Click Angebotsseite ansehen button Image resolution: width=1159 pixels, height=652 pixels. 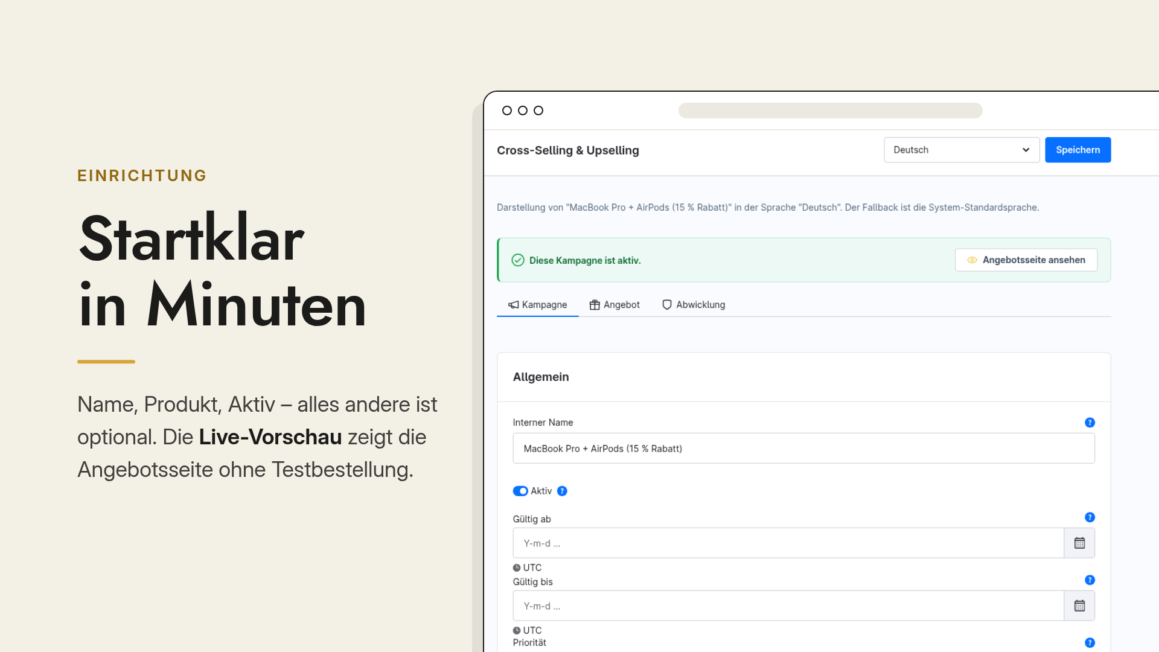[x=1026, y=260]
